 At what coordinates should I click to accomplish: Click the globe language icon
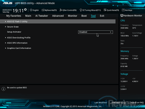(x=31, y=10)
